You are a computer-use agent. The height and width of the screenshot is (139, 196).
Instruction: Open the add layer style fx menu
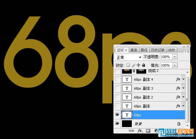140,131
